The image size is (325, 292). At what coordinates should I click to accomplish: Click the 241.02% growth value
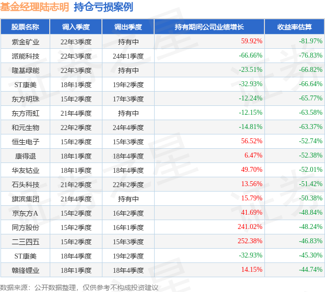[x=250, y=227]
